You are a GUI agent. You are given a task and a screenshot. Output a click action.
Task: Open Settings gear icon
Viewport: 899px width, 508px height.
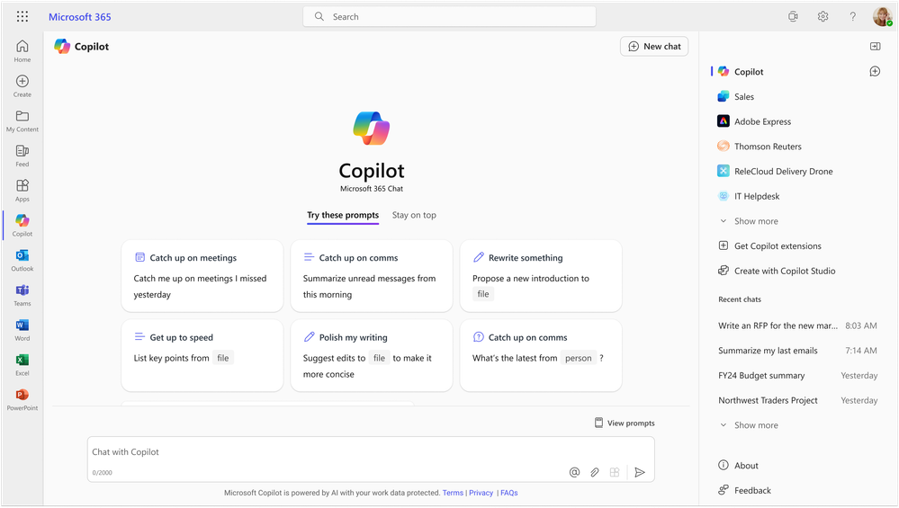[823, 16]
